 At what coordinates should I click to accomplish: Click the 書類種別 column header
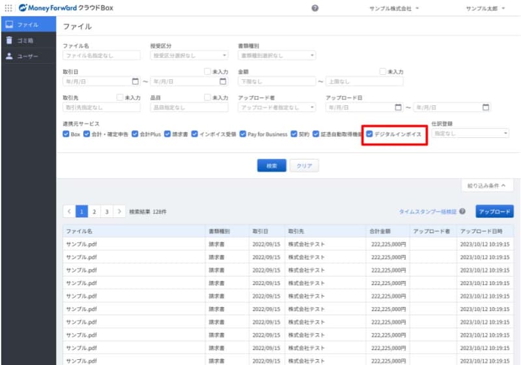227,231
